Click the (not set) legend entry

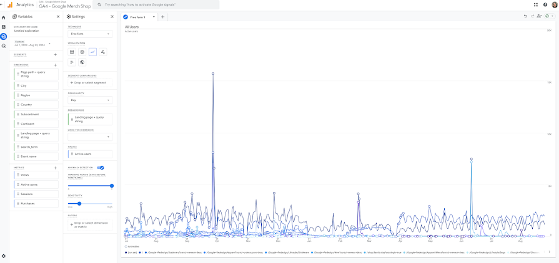(x=131, y=252)
